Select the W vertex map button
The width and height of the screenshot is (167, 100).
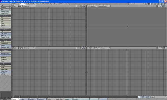[139, 97]
